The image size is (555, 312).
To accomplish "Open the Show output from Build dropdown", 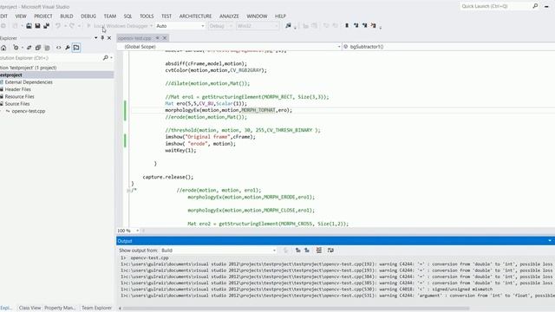I will pos(219,250).
